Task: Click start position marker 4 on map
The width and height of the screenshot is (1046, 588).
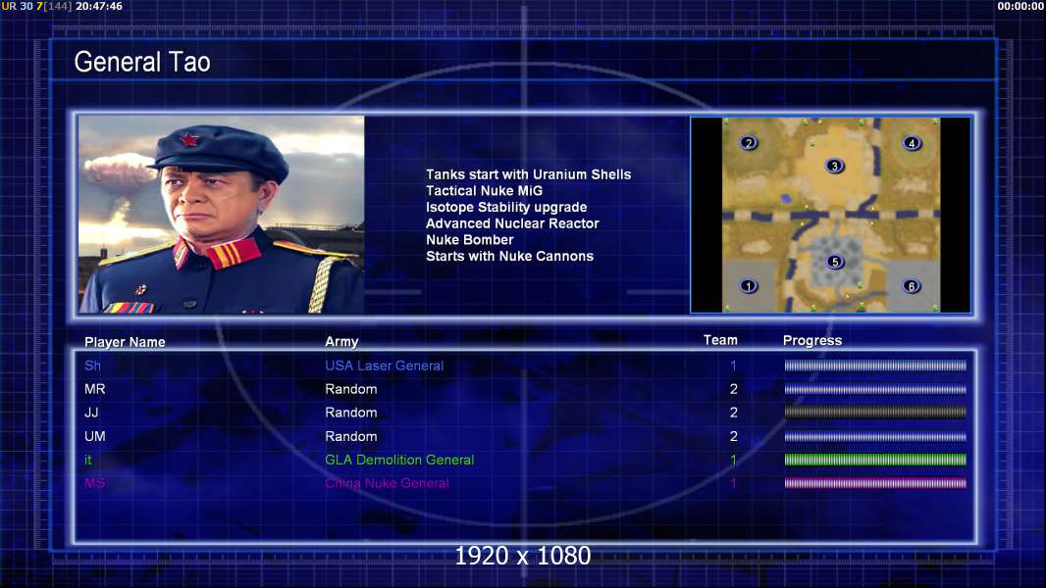Action: [x=912, y=143]
